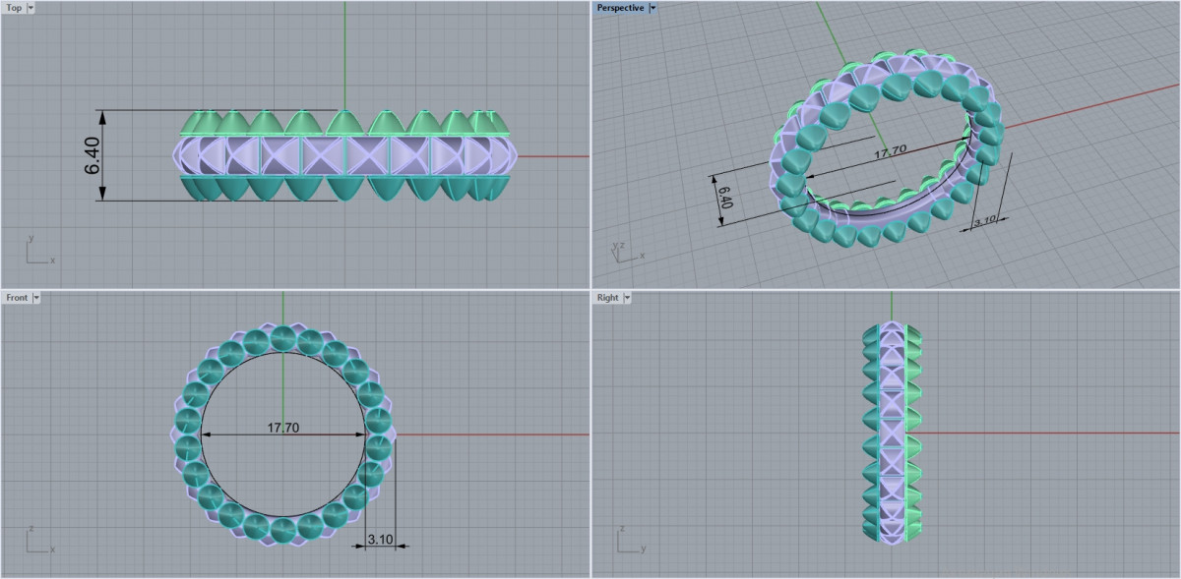This screenshot has width=1181, height=579.
Task: Select the 6.40 dimension in Perspective view
Action: pos(726,197)
